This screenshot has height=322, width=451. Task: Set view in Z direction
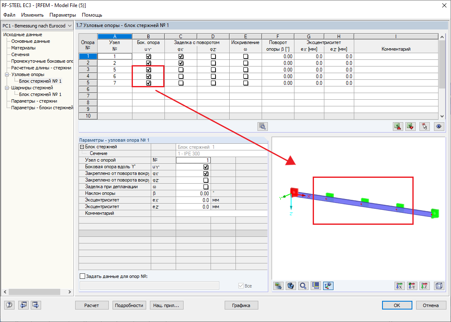coord(424,286)
